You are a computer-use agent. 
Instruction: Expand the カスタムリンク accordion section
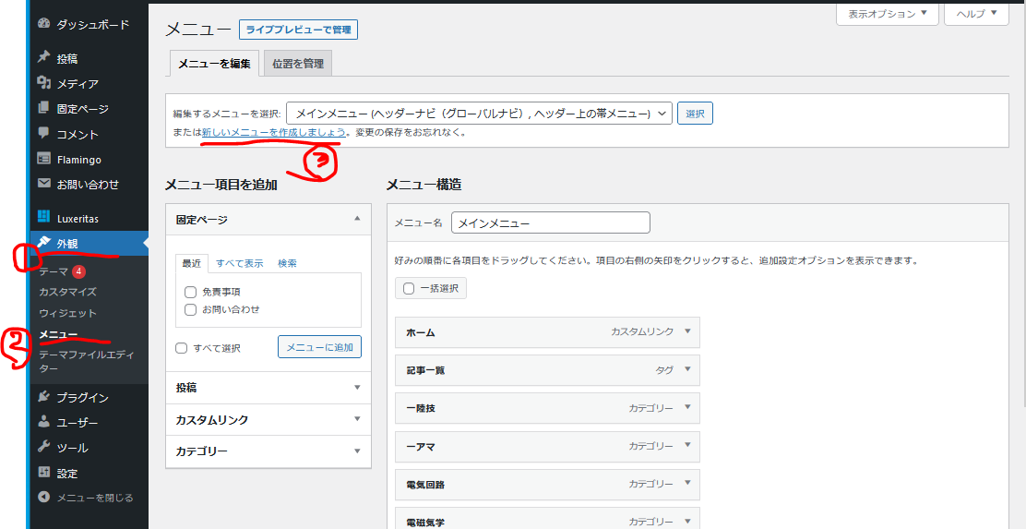268,419
